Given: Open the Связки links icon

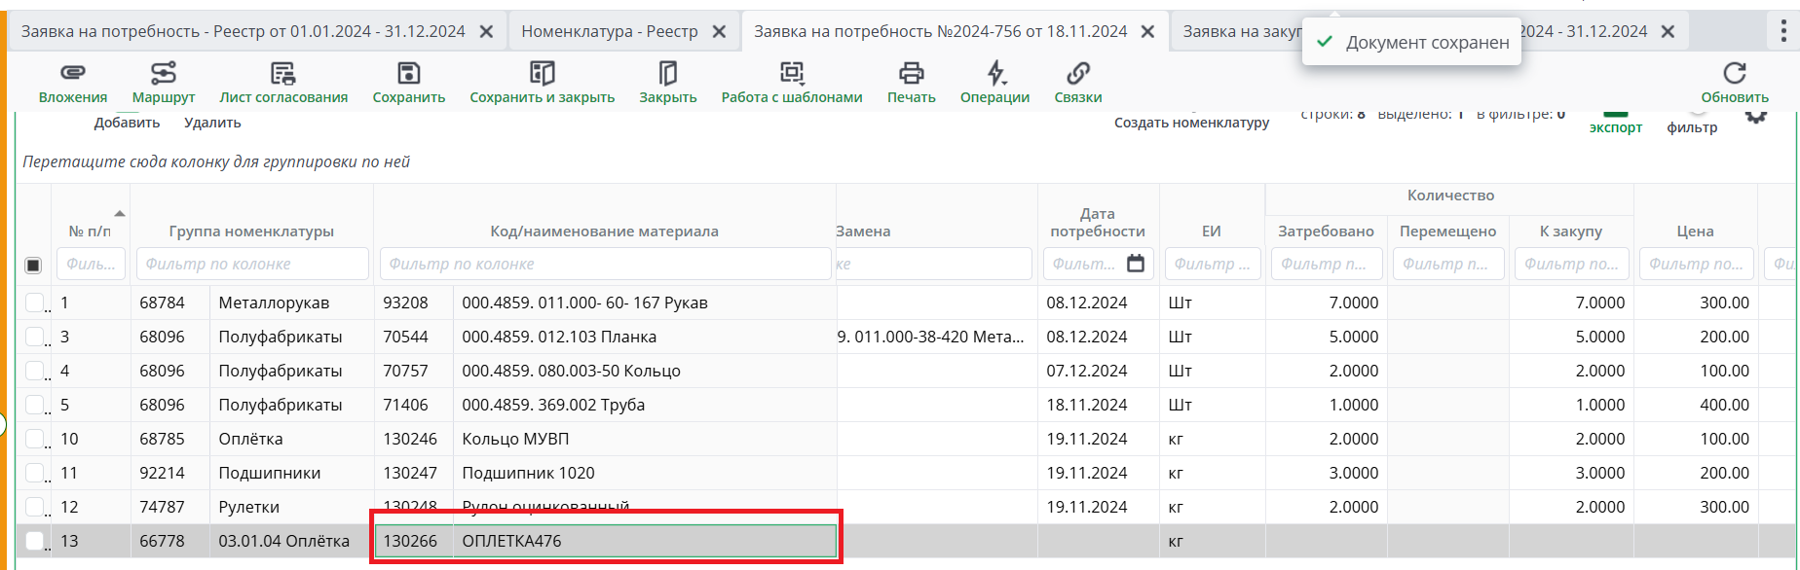Looking at the screenshot, I should (x=1077, y=74).
